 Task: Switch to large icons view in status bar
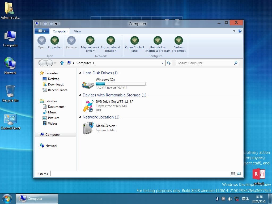(239, 174)
